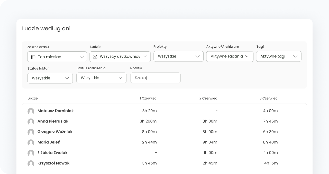Click Mateusz Dominiak's avatar icon

[x=31, y=111]
